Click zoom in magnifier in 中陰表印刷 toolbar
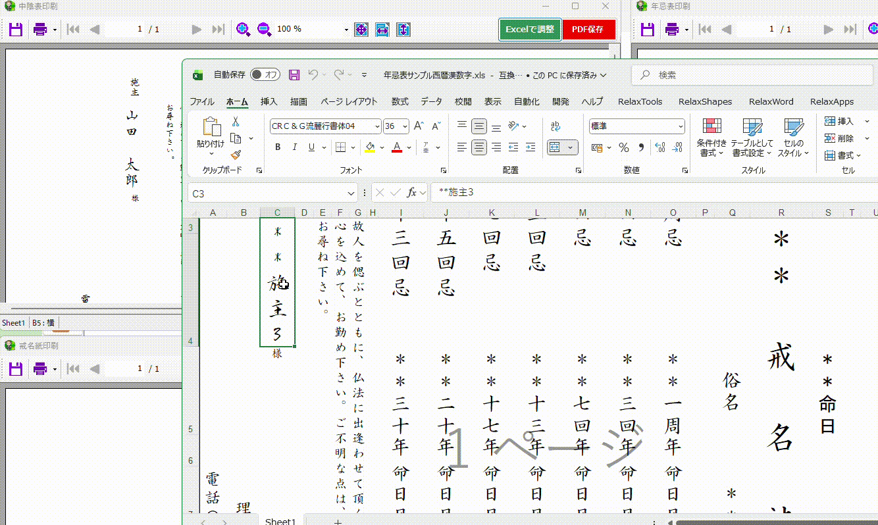The height and width of the screenshot is (525, 878). click(x=244, y=30)
